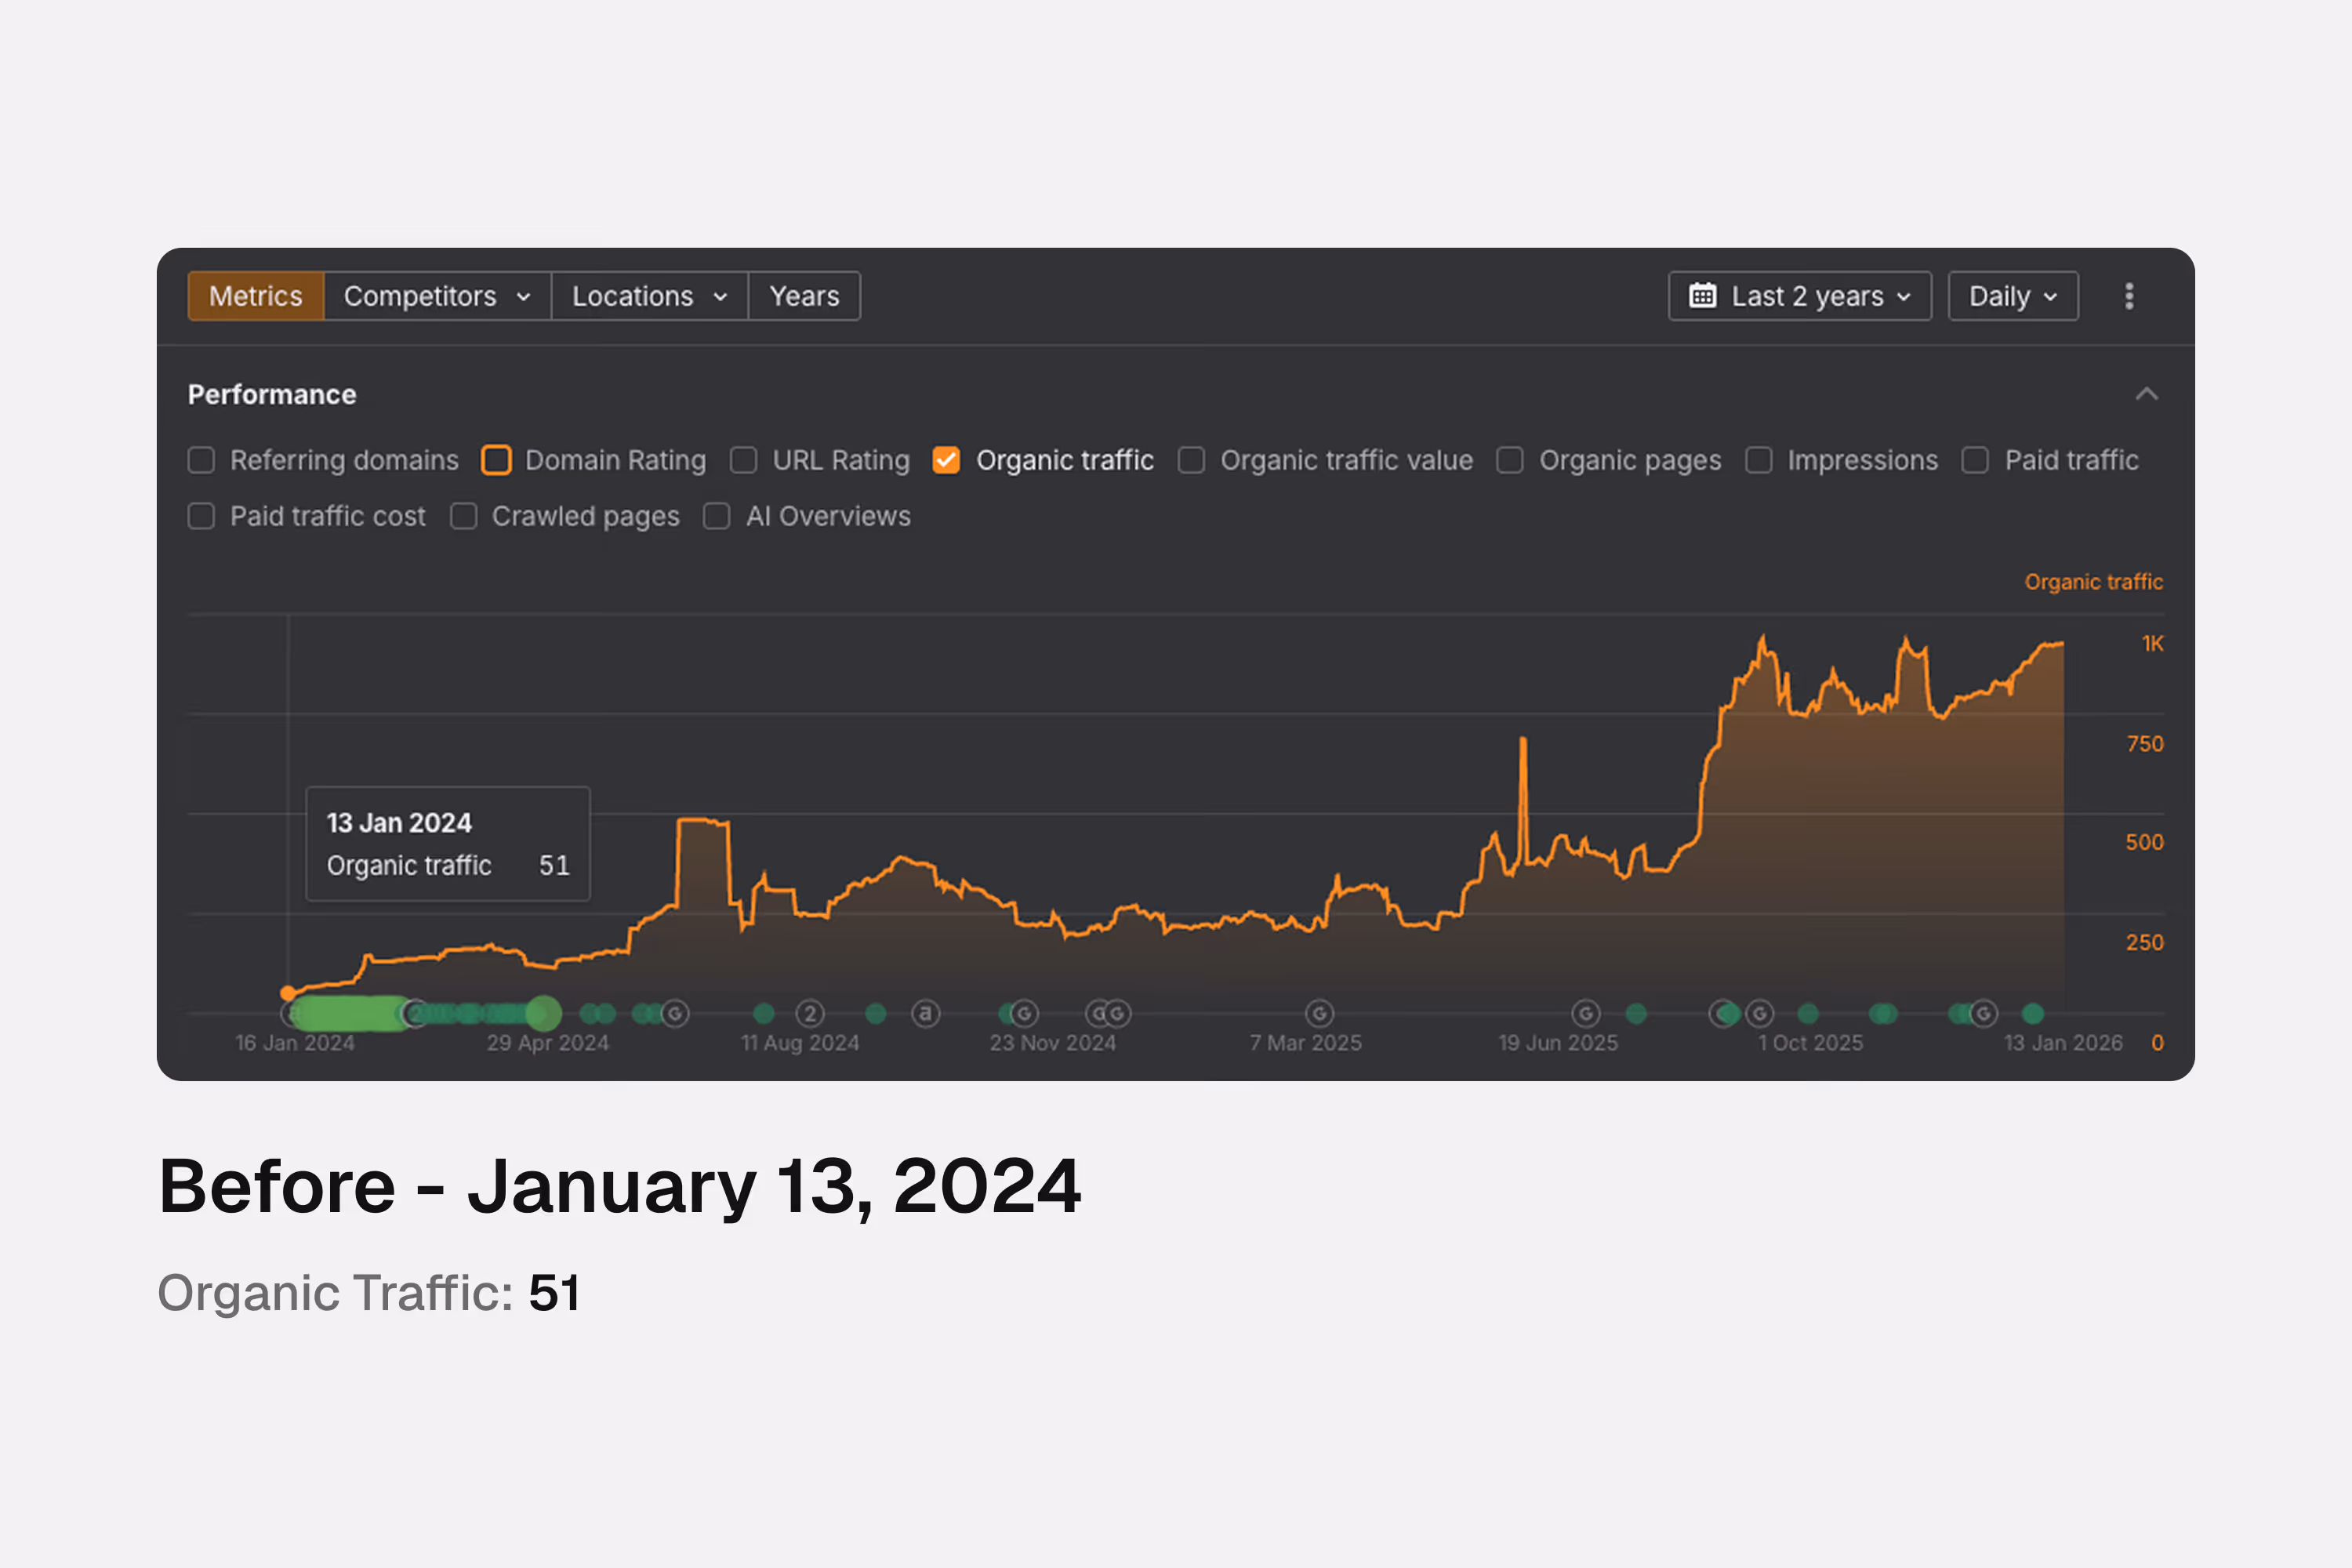
Task: Tick the Domain Rating checkbox
Action: point(496,460)
